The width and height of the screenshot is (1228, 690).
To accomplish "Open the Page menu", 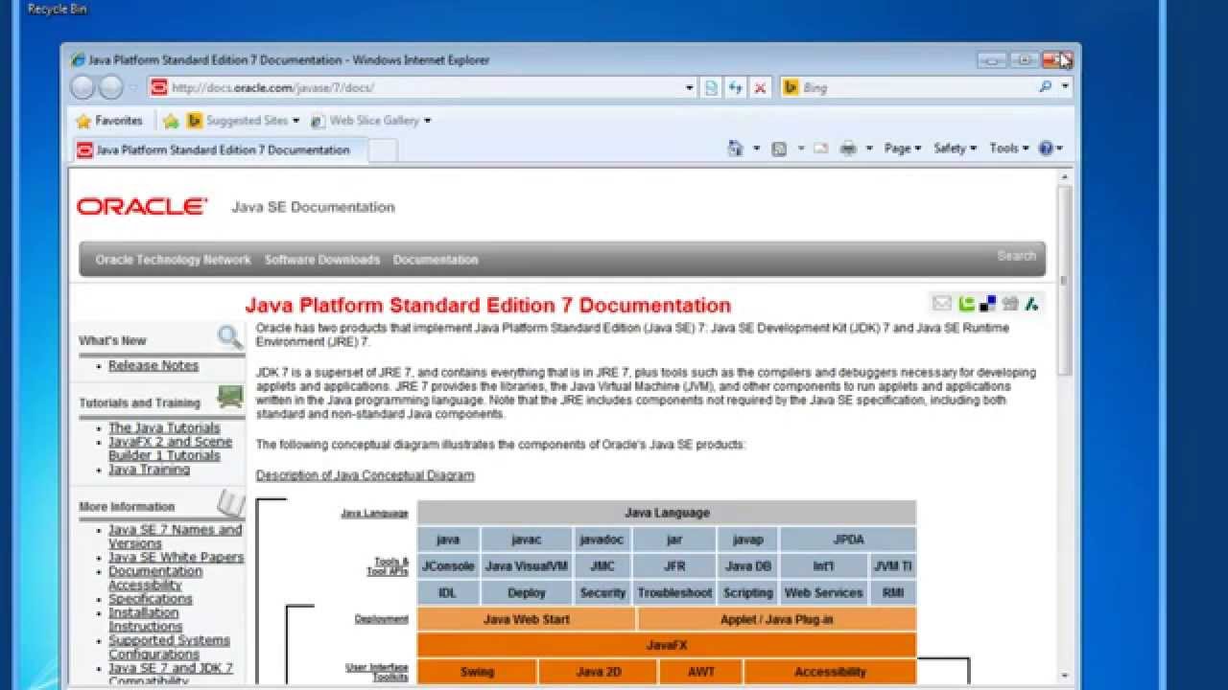I will pyautogui.click(x=903, y=149).
